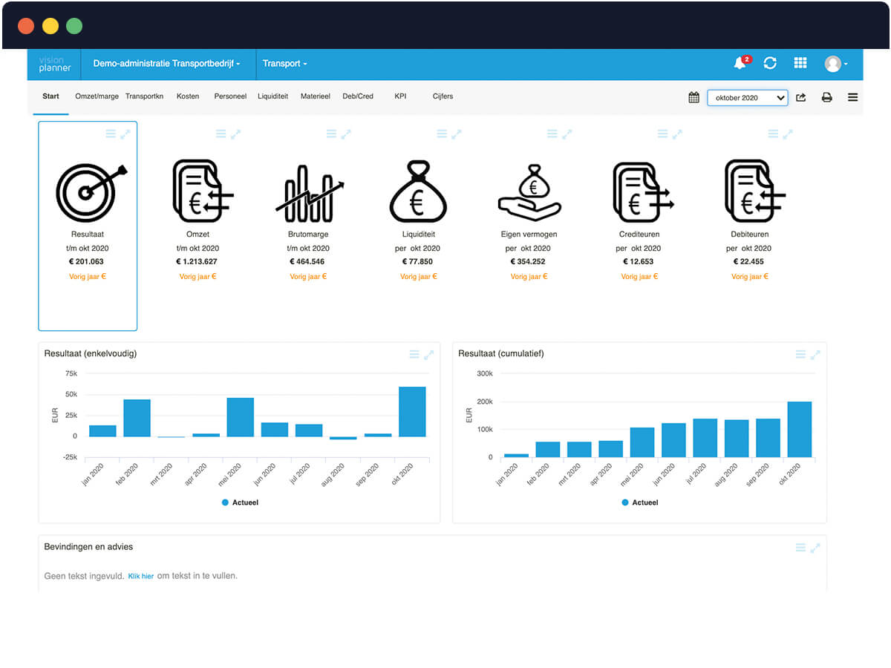Viewport: 891px width, 668px height.
Task: Open the Liquiditeit tile menu icon
Action: click(x=443, y=134)
